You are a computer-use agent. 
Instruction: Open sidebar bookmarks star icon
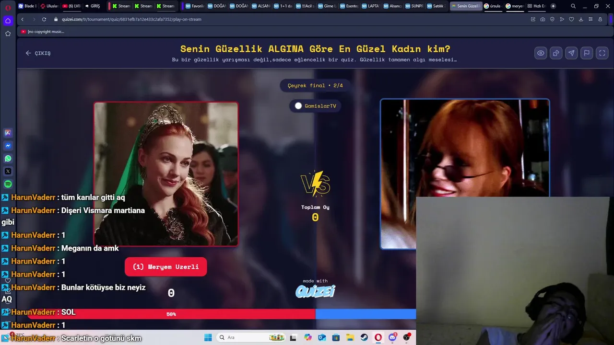click(8, 34)
